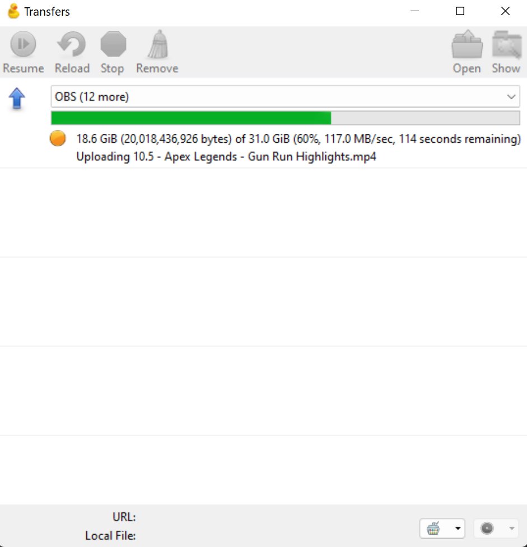Minimize the Transfers window
This screenshot has width=527, height=547.
pos(414,11)
